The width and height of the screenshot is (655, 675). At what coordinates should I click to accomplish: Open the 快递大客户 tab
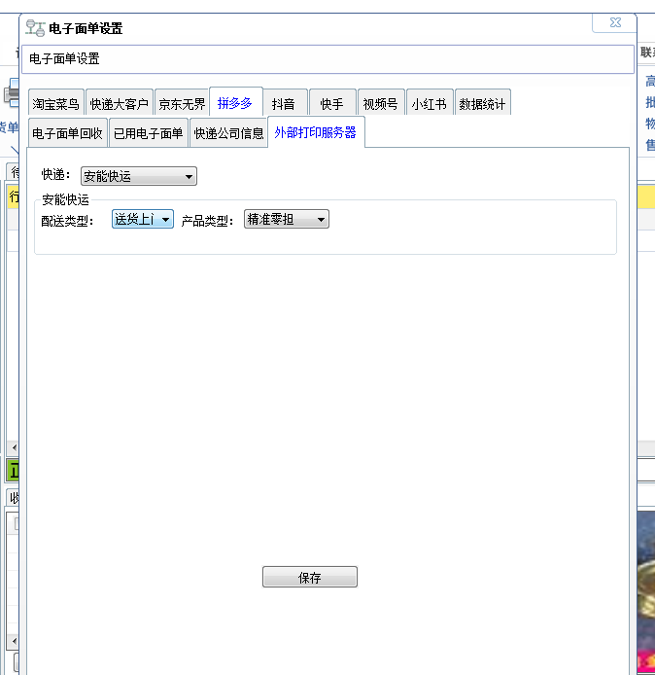[120, 104]
